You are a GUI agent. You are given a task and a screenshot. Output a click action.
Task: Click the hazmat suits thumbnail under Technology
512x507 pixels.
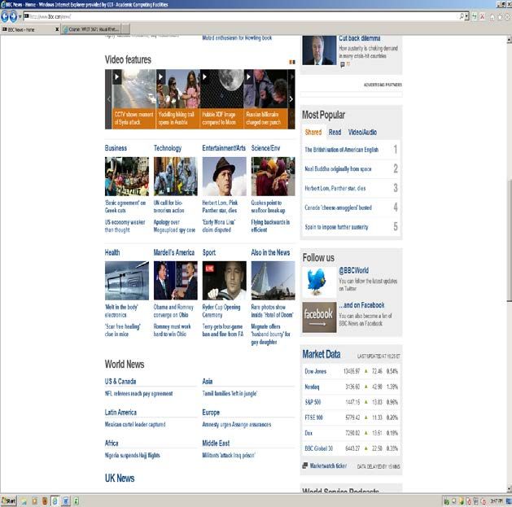[175, 177]
